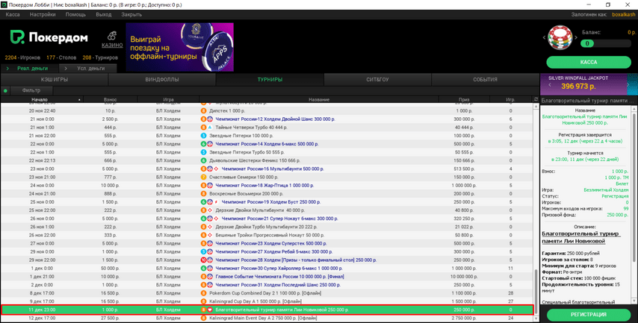
Task: Sort list by Приз column
Action: [464, 99]
